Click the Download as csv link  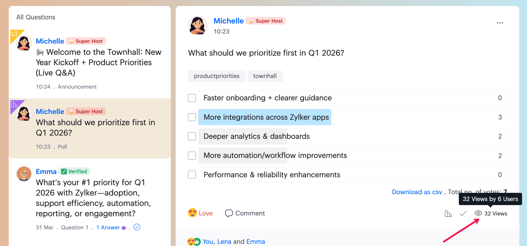(x=417, y=192)
